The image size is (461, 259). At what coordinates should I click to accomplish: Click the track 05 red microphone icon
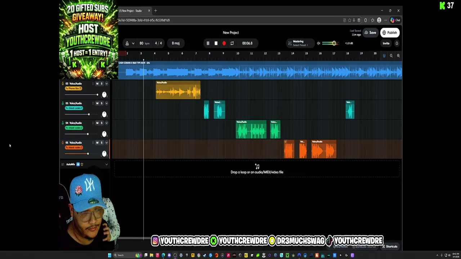(x=63, y=143)
